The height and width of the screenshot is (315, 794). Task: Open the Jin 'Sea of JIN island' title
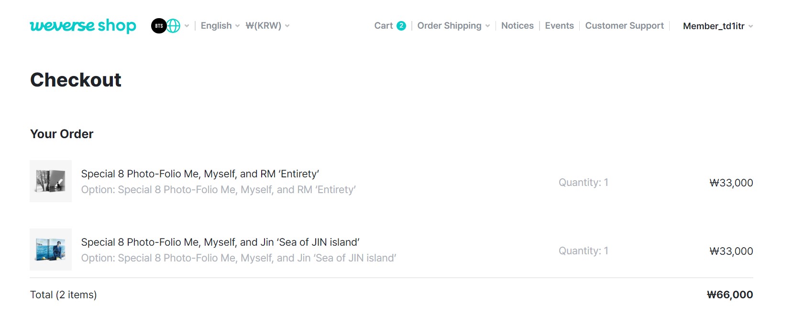click(x=220, y=242)
